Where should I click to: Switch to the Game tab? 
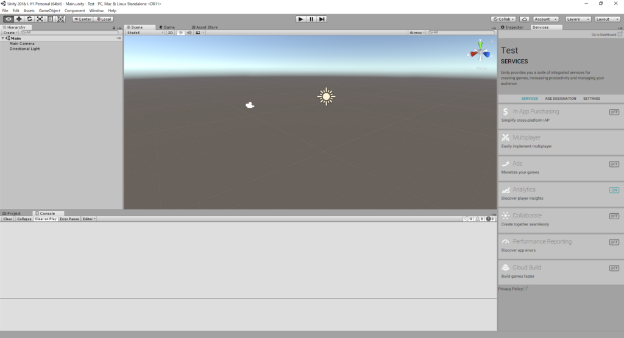coord(167,27)
